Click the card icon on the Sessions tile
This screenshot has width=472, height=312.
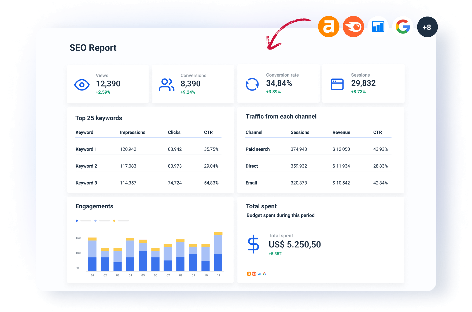337,84
